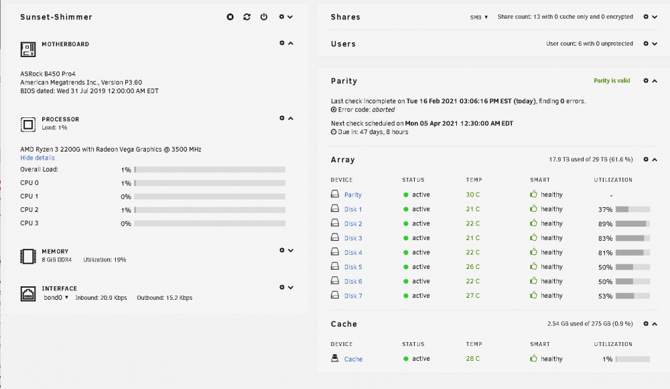Click the drive icon beside Disk 4

point(335,252)
